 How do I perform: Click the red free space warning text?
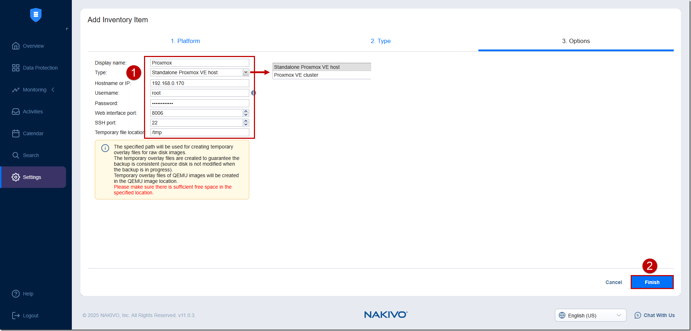click(x=173, y=190)
